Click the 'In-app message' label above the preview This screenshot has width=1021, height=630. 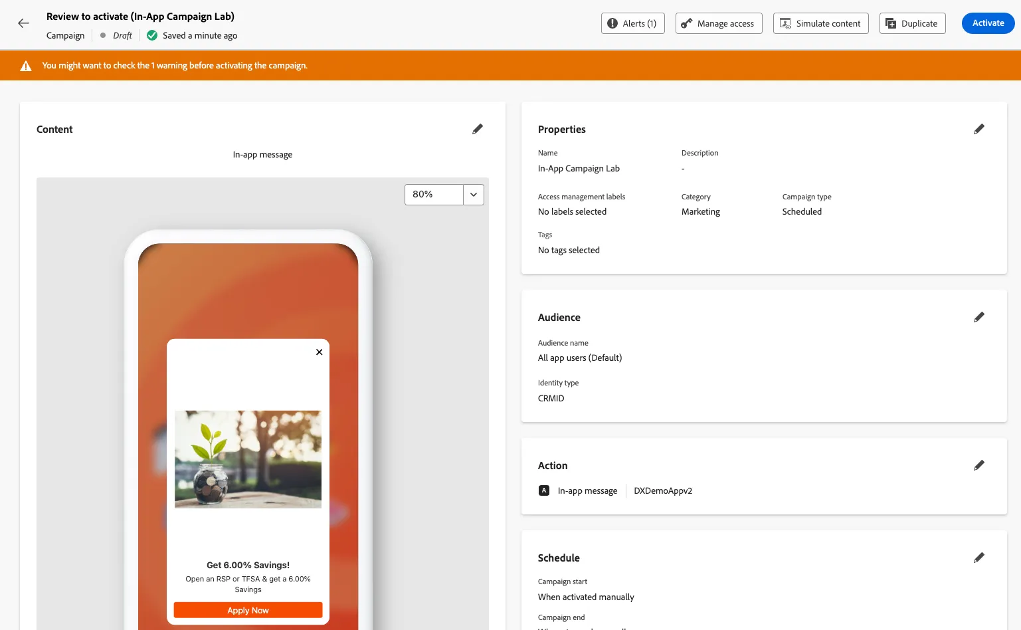pos(262,155)
